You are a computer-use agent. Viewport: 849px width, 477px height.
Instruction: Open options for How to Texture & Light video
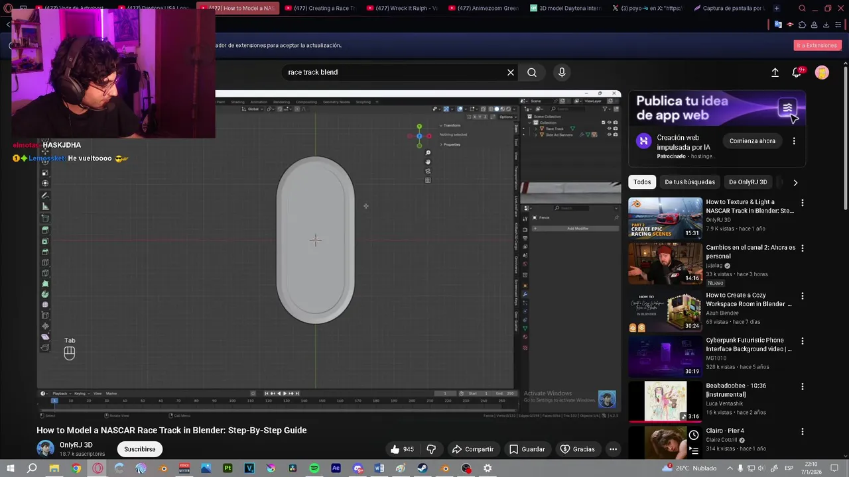click(x=803, y=203)
